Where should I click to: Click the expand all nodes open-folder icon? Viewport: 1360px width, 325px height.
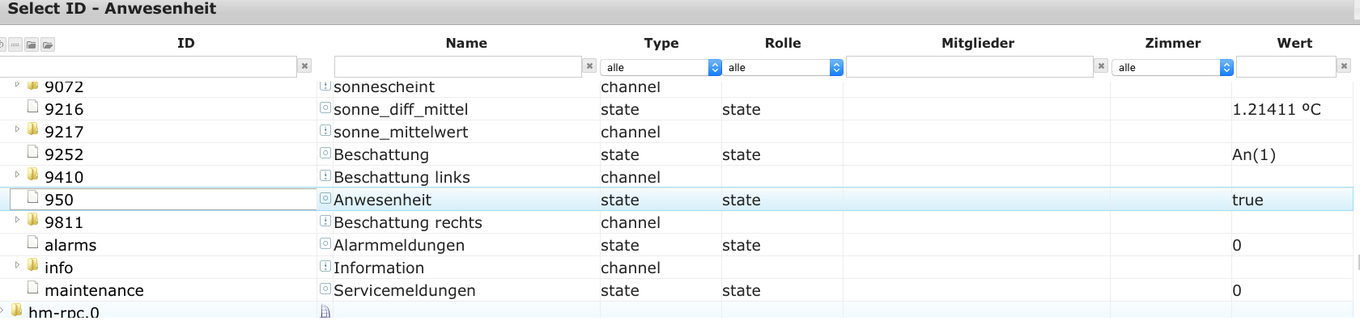coord(48,44)
